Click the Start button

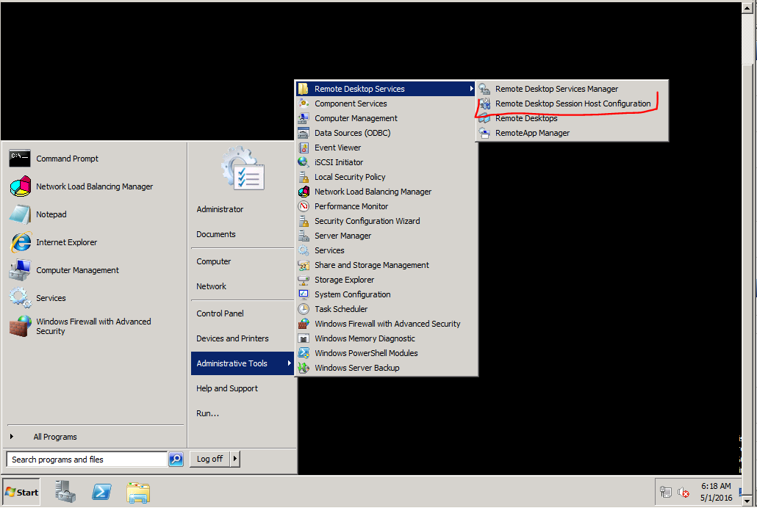22,492
